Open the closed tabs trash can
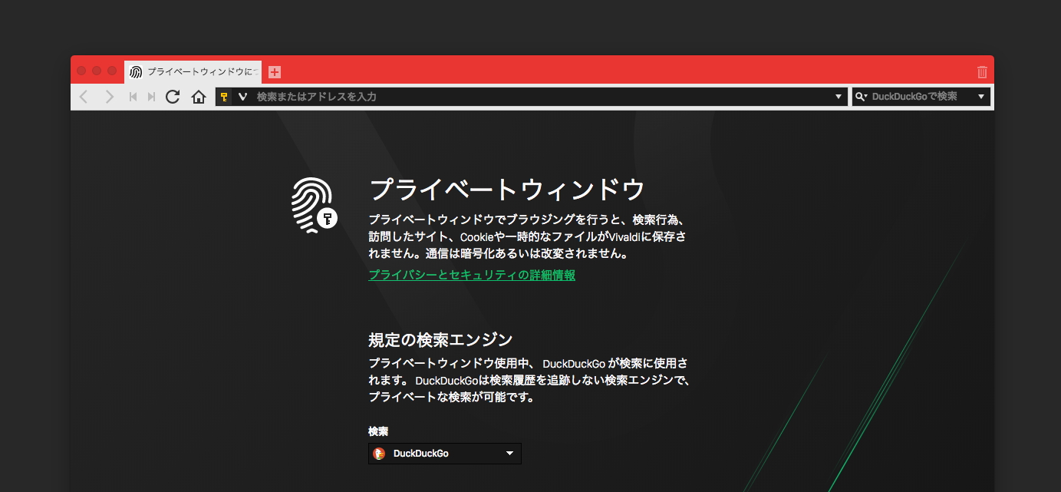Screen dimensions: 1061x492 click(982, 72)
